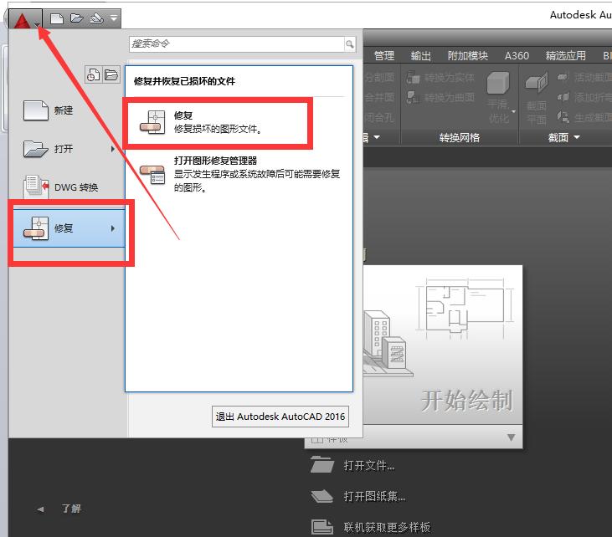
Task: Switch to the A360 ribbon tab
Action: pyautogui.click(x=517, y=56)
